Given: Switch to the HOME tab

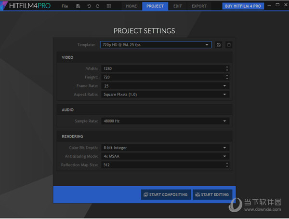Looking at the screenshot, I should [x=131, y=6].
